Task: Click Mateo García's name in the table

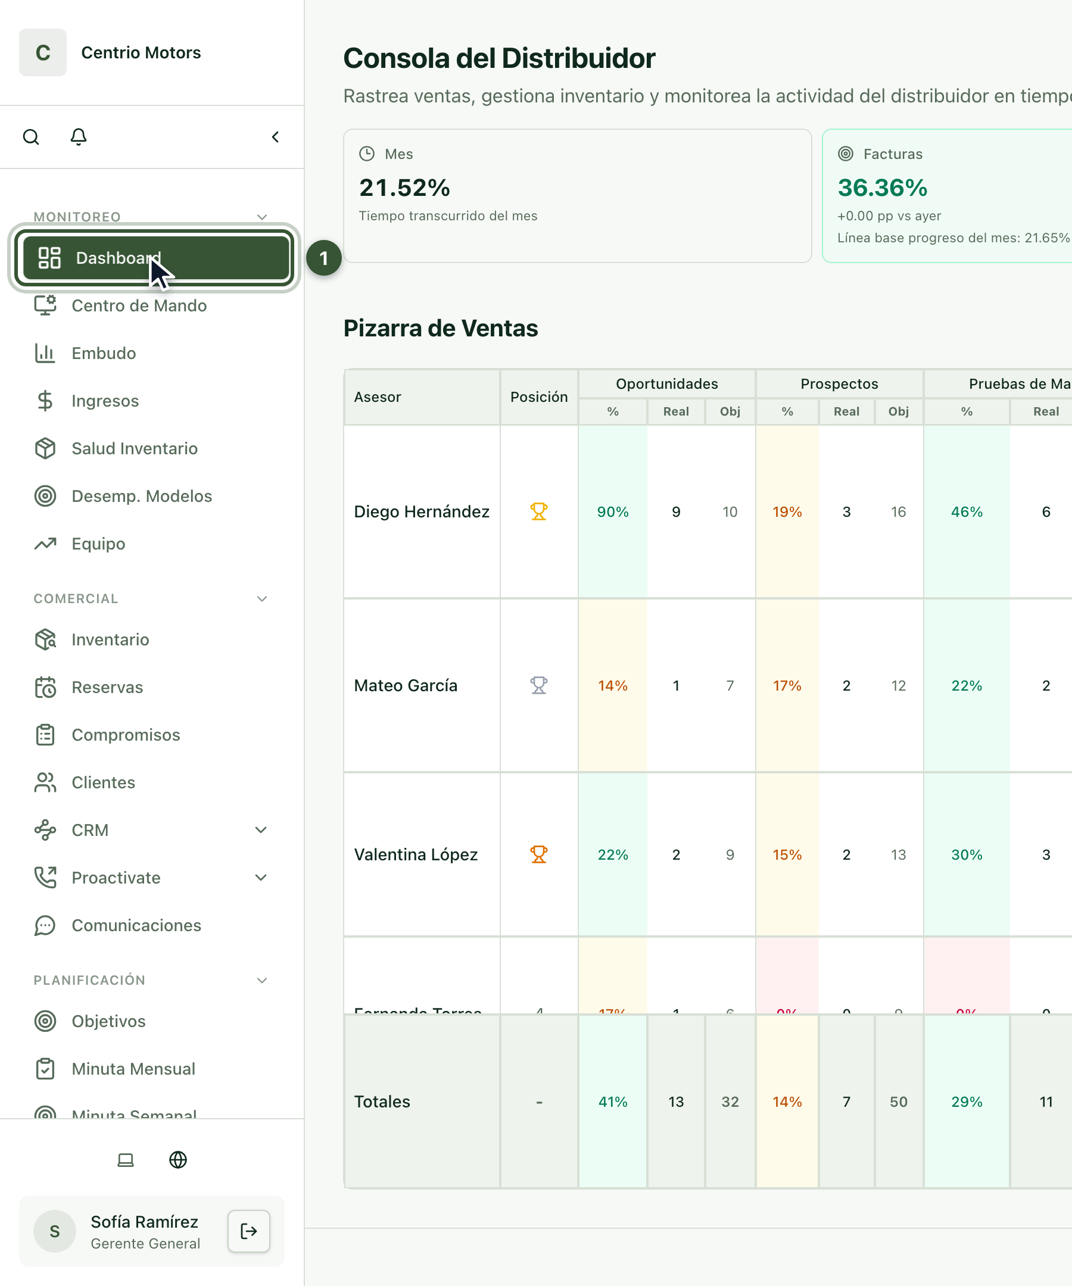Action: [x=406, y=685]
